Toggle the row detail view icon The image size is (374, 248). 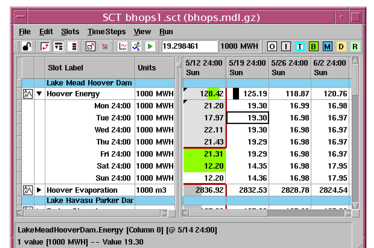coord(59,46)
